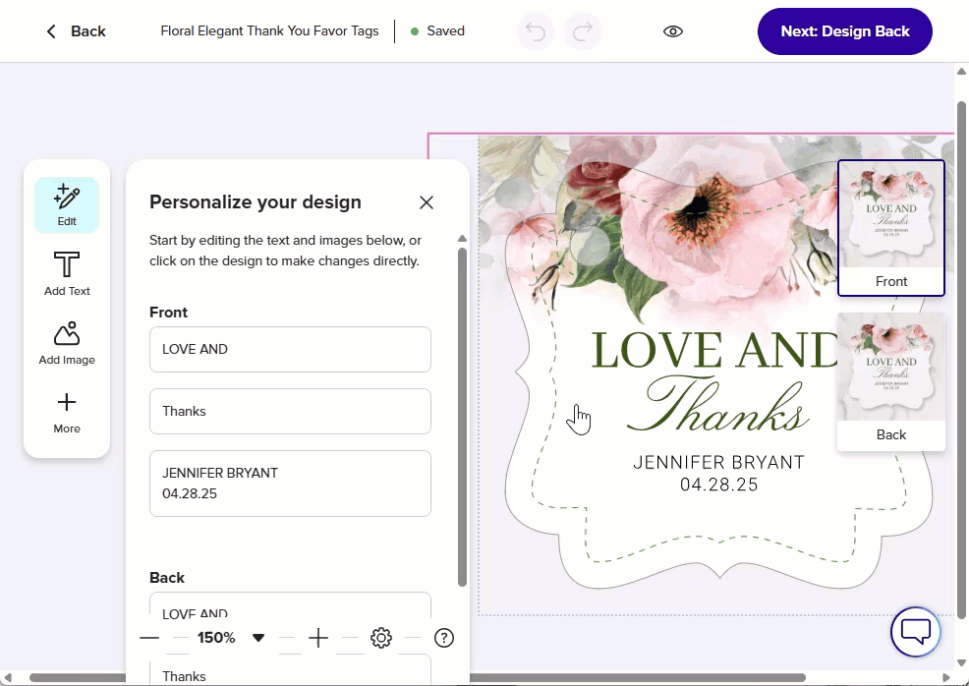This screenshot has width=969, height=686.
Task: Open the Add Image tool
Action: [x=67, y=342]
